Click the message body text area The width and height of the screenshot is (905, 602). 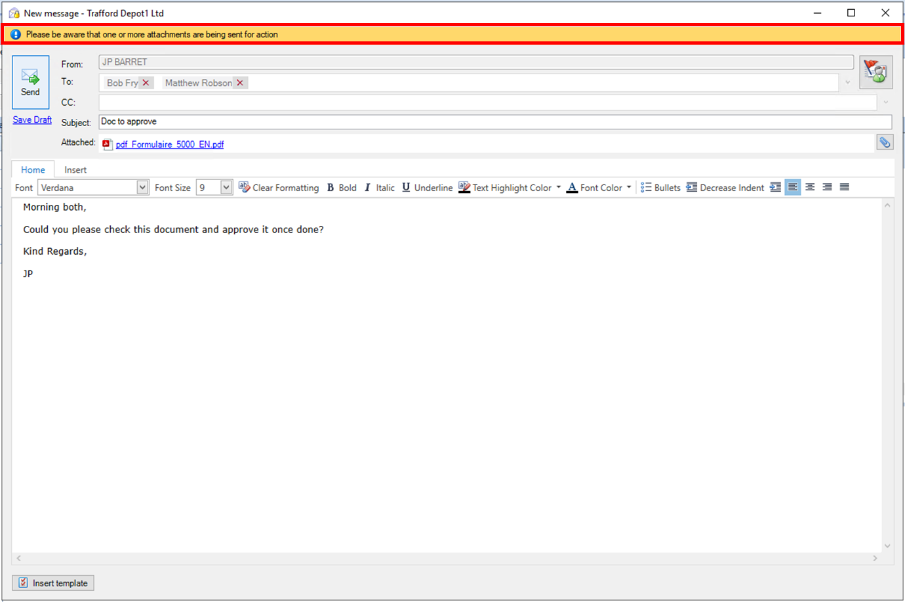[447, 375]
